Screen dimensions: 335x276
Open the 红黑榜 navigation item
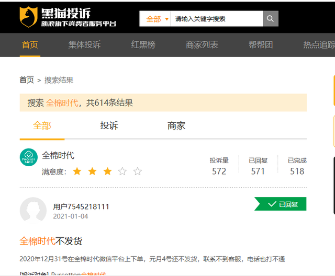143,45
